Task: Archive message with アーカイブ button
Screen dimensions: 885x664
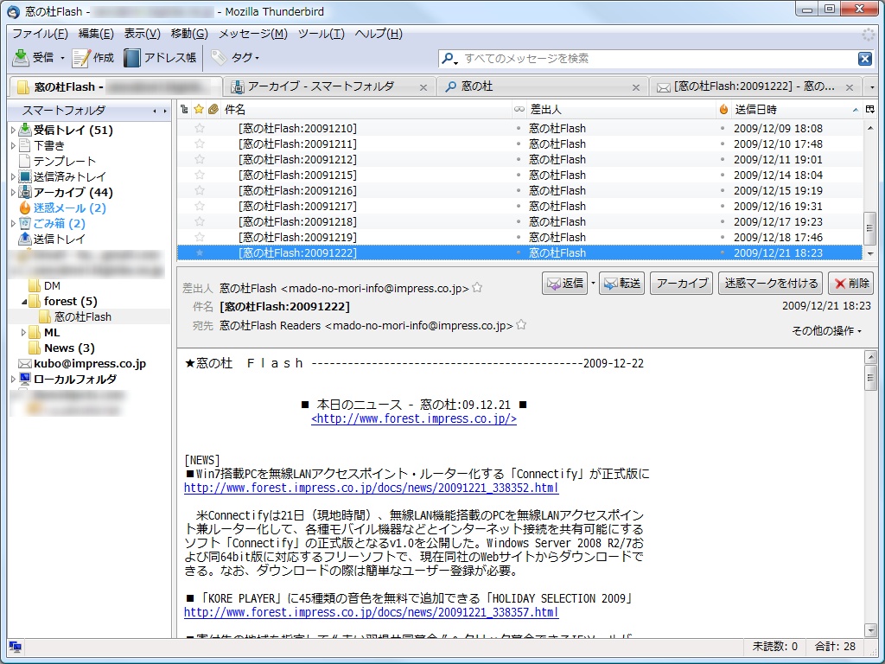Action: (682, 283)
